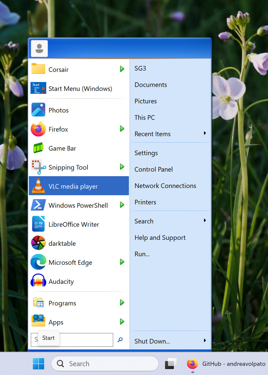Click the Run... command
Viewport: 268px width, 375px height.
coord(142,254)
